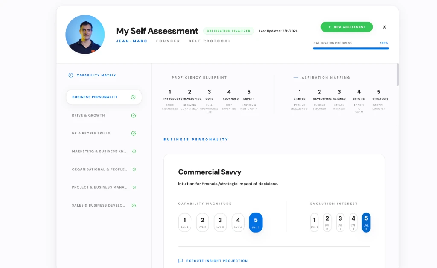437x268 pixels.
Task: Set Capability Magnitude to level 4
Action: tap(238, 222)
